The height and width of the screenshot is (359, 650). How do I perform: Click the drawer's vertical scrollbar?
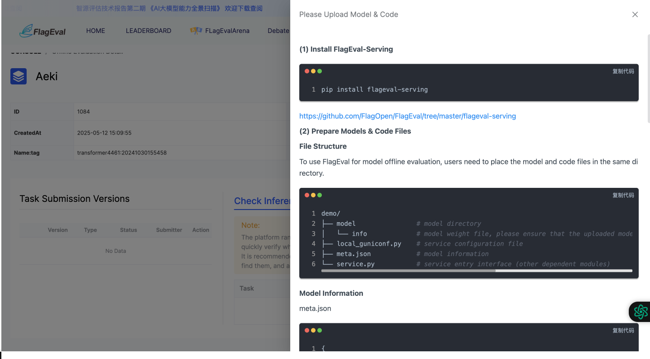pos(648,77)
